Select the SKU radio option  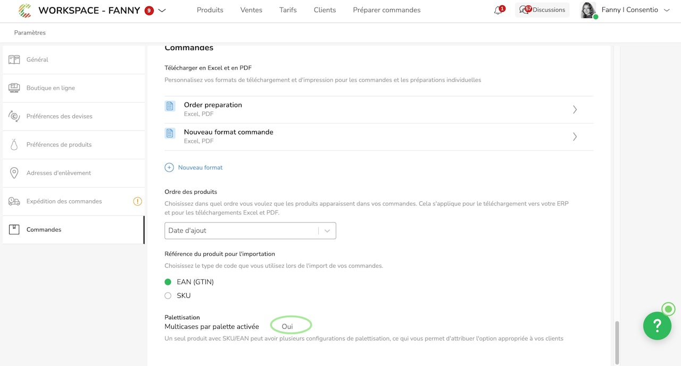(x=168, y=296)
